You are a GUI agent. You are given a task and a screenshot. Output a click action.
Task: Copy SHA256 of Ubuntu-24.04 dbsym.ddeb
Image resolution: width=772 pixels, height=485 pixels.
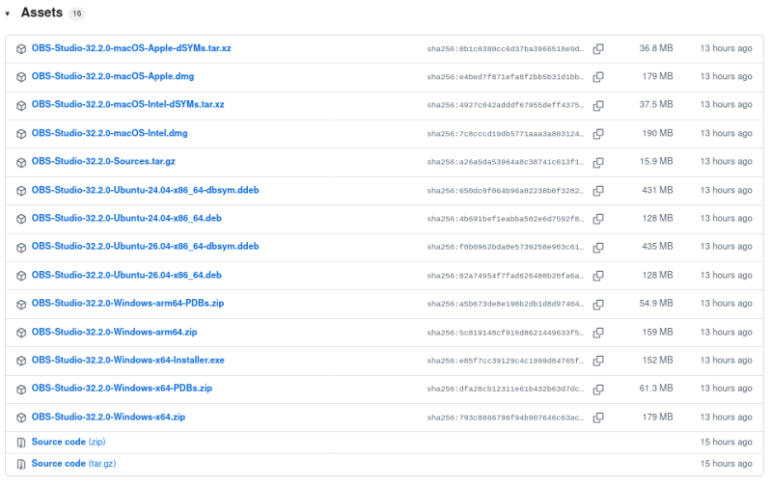(598, 190)
